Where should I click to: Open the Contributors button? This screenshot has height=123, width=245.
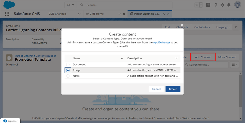(x=202, y=27)
